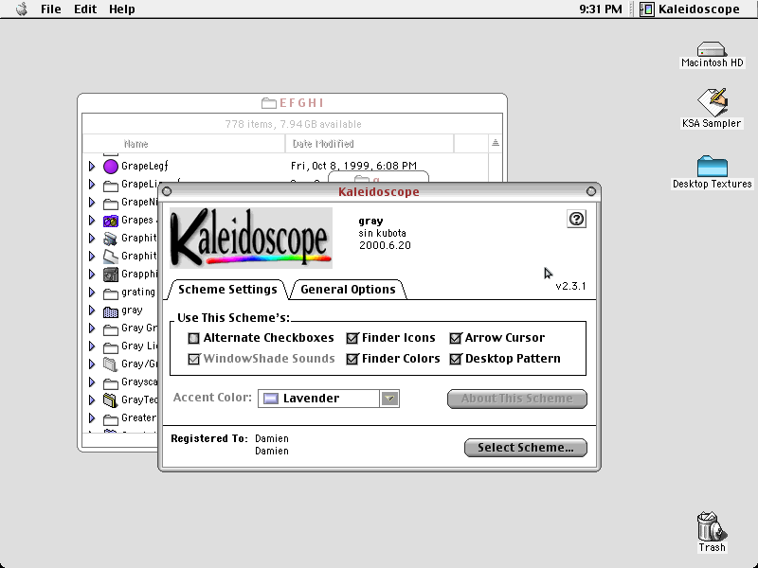Expand the Grapes item disclosure triangle
758x568 pixels.
(92, 221)
